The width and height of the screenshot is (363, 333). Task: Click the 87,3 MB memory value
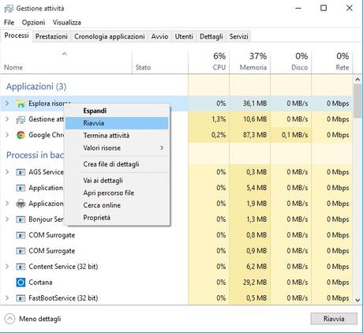point(255,135)
